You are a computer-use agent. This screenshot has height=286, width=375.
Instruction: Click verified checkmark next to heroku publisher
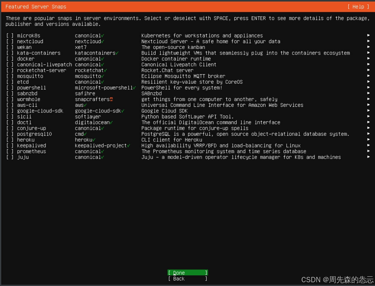94,140
